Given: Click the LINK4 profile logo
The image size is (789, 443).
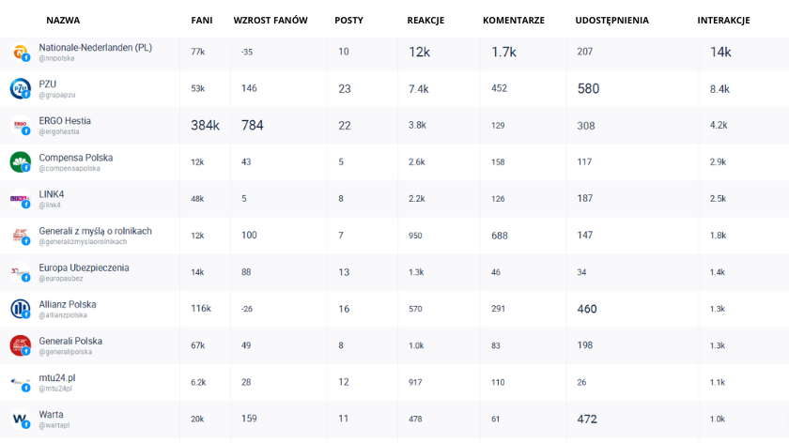Looking at the screenshot, I should point(20,199).
